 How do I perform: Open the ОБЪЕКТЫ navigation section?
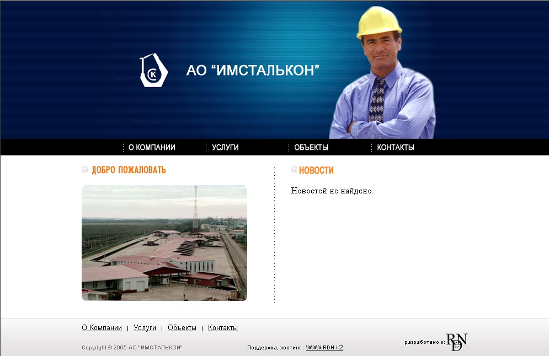[x=312, y=147]
